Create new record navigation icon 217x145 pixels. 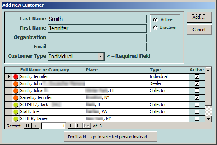pyautogui.click(x=87, y=126)
